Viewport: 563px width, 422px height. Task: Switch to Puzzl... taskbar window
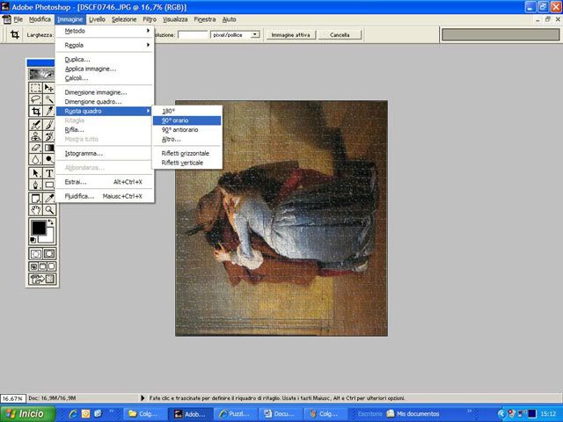click(x=235, y=414)
